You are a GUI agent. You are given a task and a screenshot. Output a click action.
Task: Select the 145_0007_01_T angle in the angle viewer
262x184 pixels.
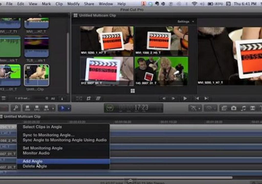pos(161,71)
